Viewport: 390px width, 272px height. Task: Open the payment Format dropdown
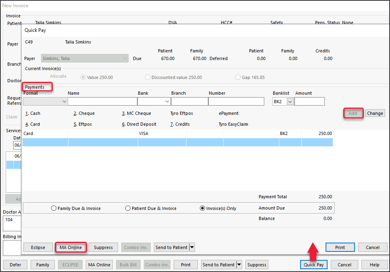click(x=45, y=102)
